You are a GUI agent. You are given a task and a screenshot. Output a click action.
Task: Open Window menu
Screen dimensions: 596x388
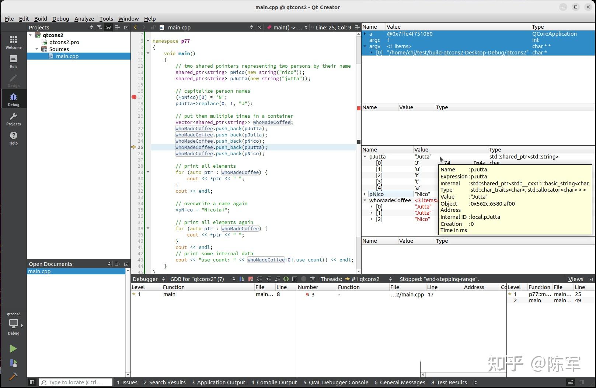(128, 19)
